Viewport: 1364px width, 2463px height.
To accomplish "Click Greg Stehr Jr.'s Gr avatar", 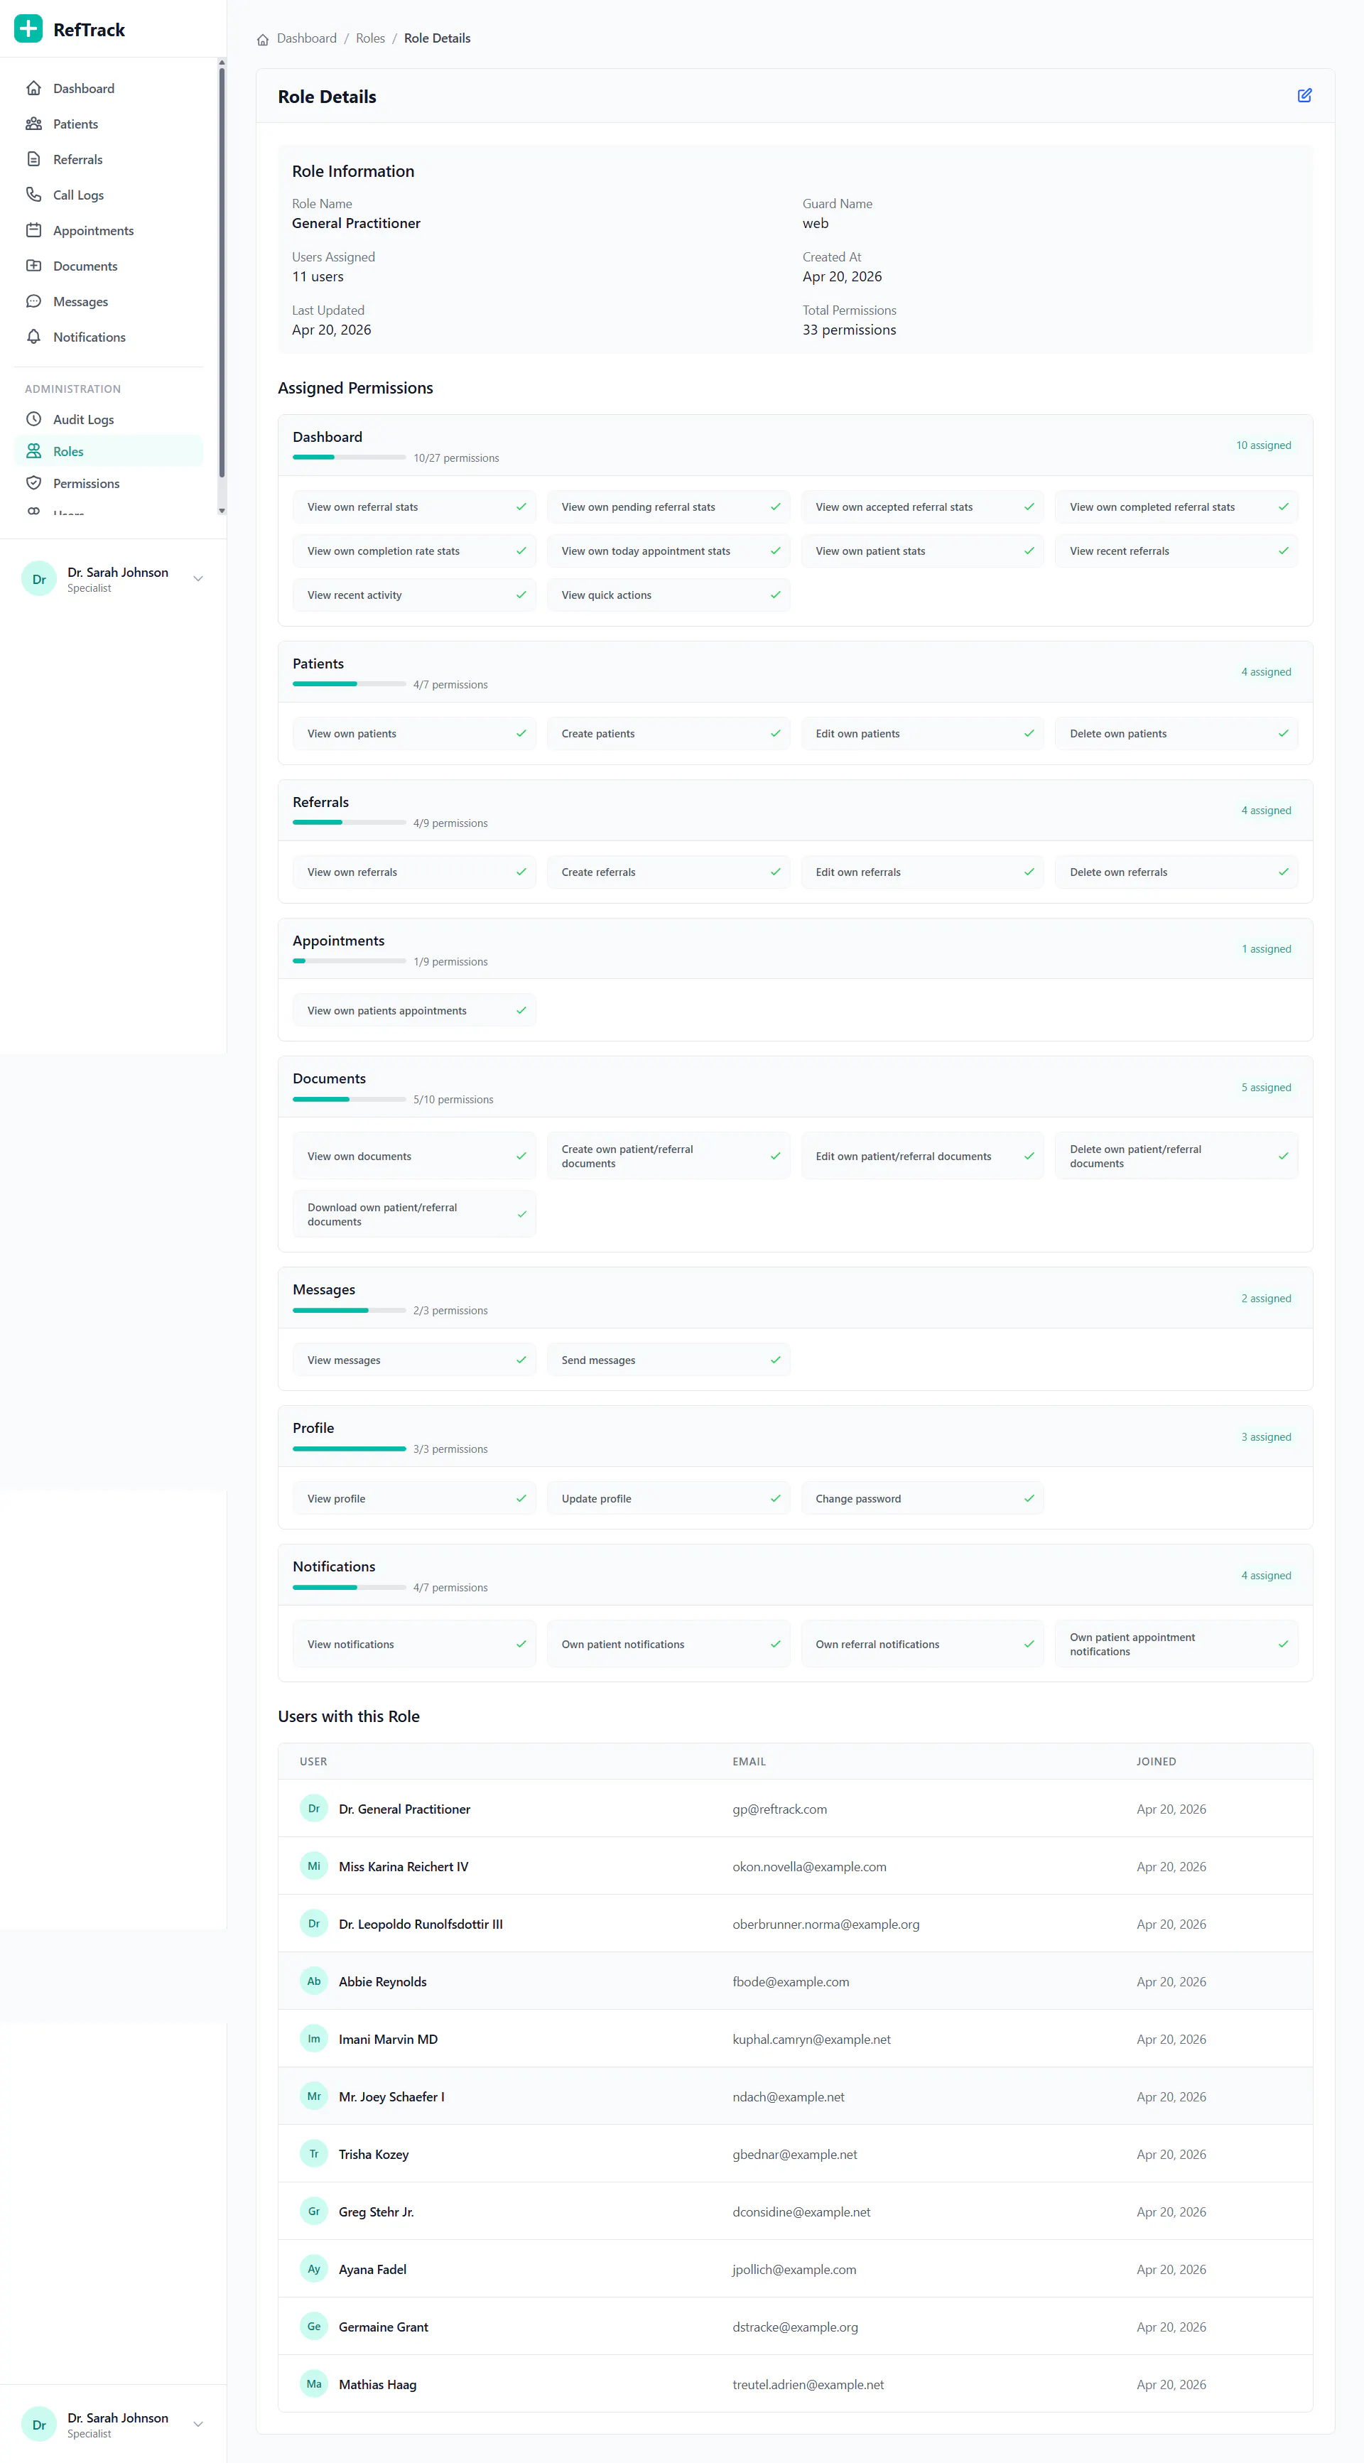I will (313, 2211).
